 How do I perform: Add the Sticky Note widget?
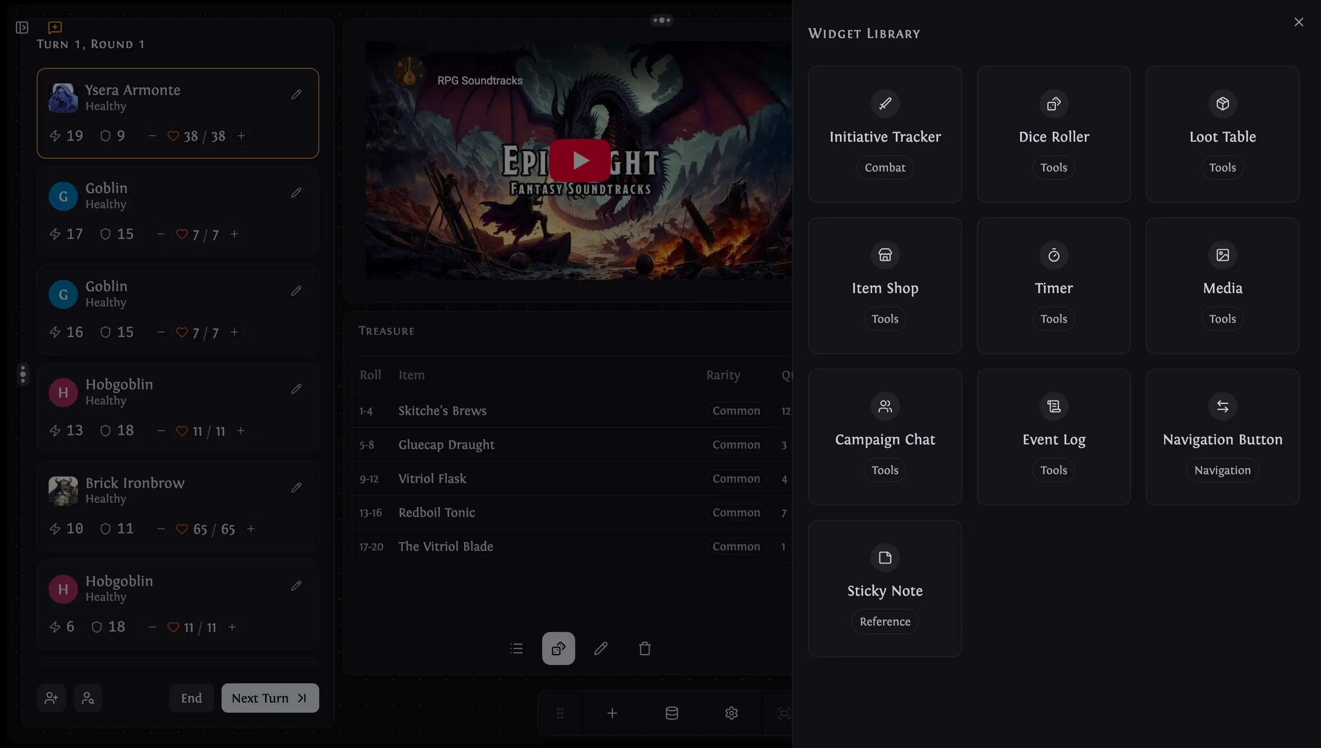[x=885, y=589]
